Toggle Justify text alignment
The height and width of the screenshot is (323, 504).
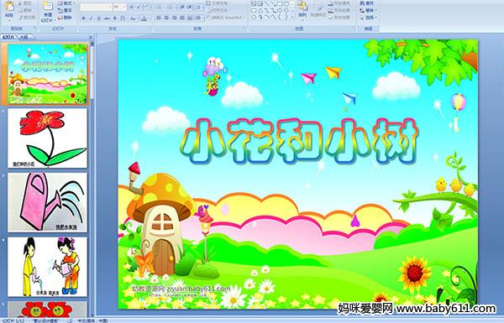point(182,18)
